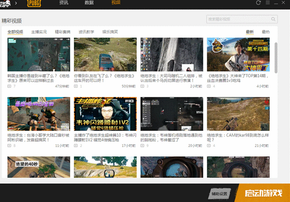Click title 主播炸了绝地求生超神篇10

point(105,138)
